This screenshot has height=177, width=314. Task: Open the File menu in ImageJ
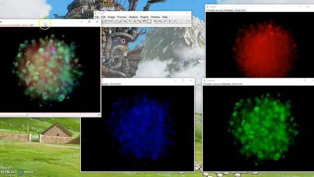tap(97, 17)
